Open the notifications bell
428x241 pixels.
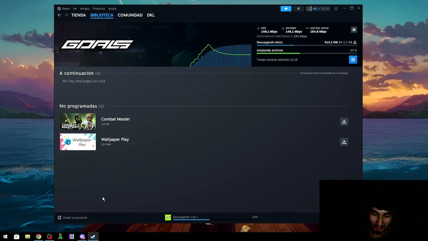click(x=299, y=9)
